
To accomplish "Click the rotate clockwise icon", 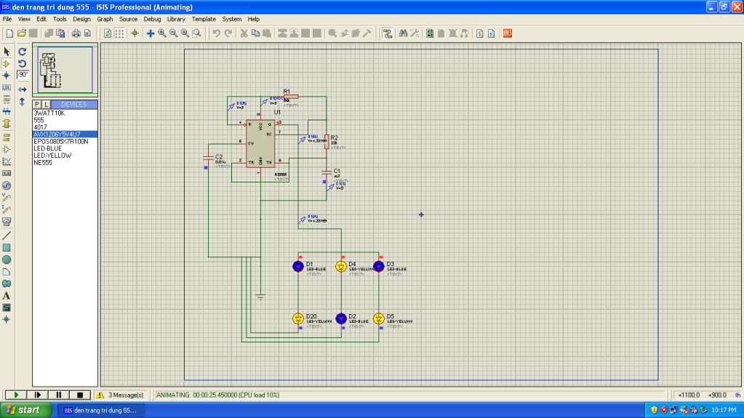I will 23,52.
